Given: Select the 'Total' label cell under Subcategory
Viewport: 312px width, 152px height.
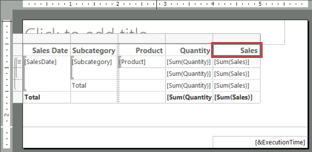Looking at the screenshot, I should [x=94, y=86].
